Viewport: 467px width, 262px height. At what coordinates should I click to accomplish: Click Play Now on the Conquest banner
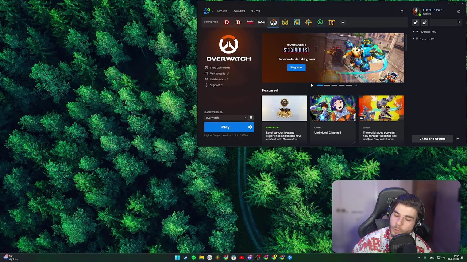tap(296, 67)
